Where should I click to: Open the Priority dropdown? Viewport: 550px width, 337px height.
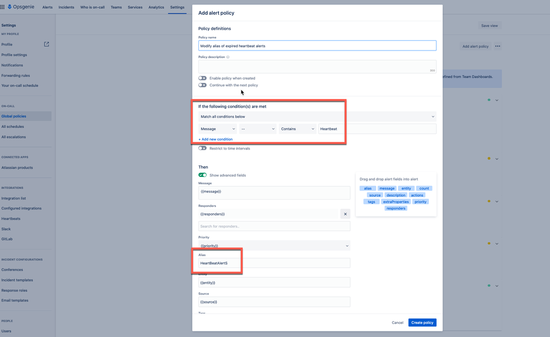coord(274,246)
